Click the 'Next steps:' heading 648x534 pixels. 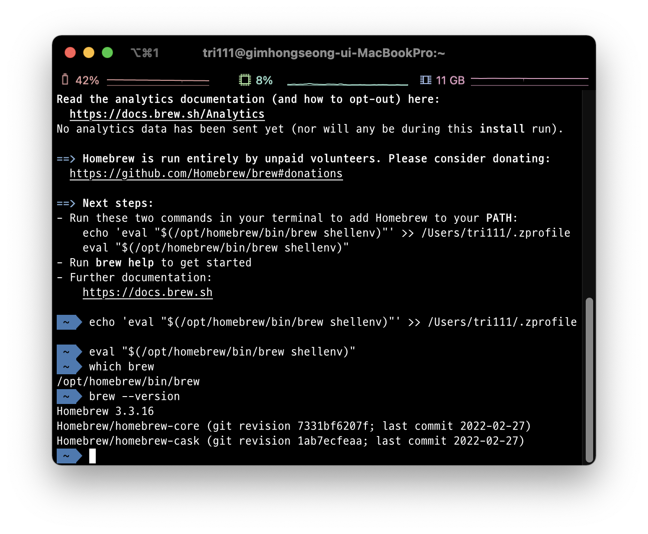[118, 203]
